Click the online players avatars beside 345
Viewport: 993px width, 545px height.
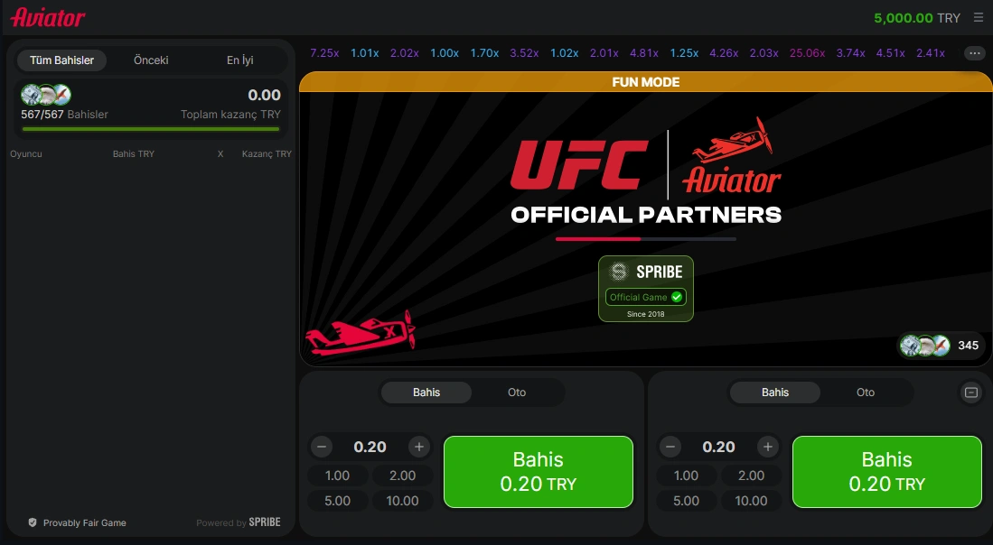click(925, 346)
